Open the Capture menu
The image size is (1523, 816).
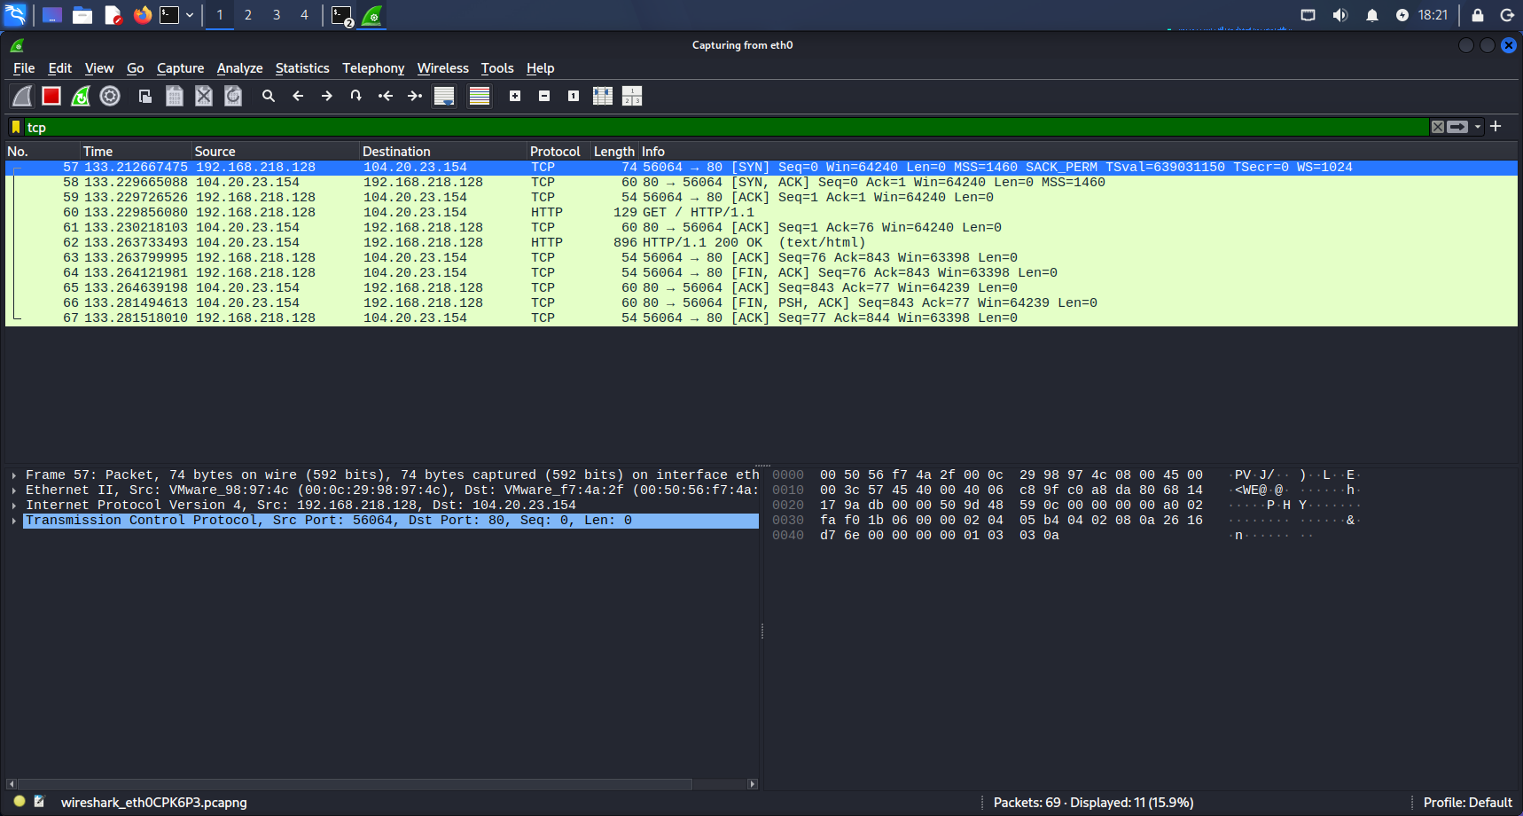[x=180, y=68]
